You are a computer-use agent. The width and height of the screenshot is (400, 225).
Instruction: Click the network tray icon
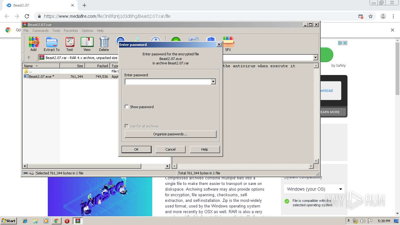(355, 221)
